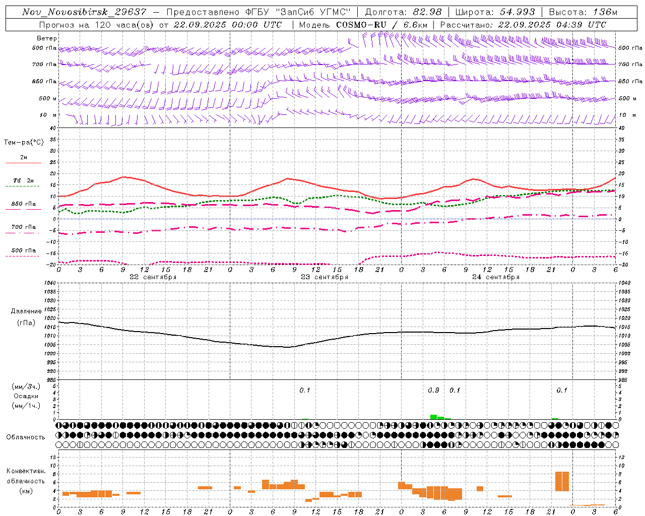
Task: Click the (км) unit label
Action: [x=26, y=491]
